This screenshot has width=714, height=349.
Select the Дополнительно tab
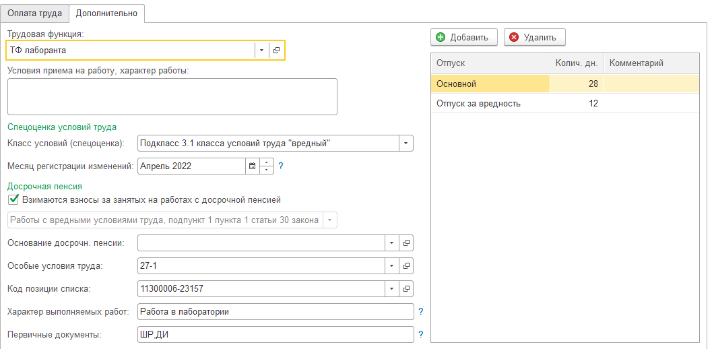(x=106, y=13)
